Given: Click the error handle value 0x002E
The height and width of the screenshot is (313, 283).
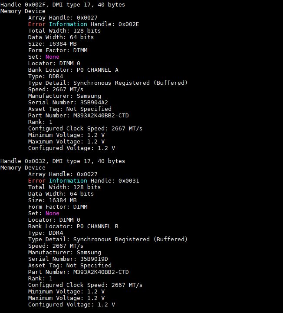Looking at the screenshot, I should point(129,24).
